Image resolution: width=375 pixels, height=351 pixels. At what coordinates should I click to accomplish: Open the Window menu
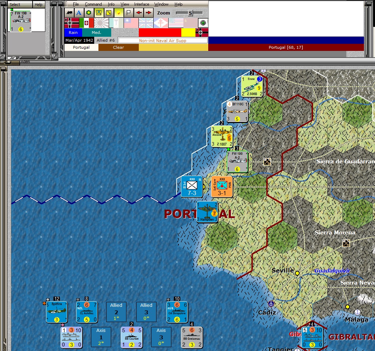coord(161,4)
